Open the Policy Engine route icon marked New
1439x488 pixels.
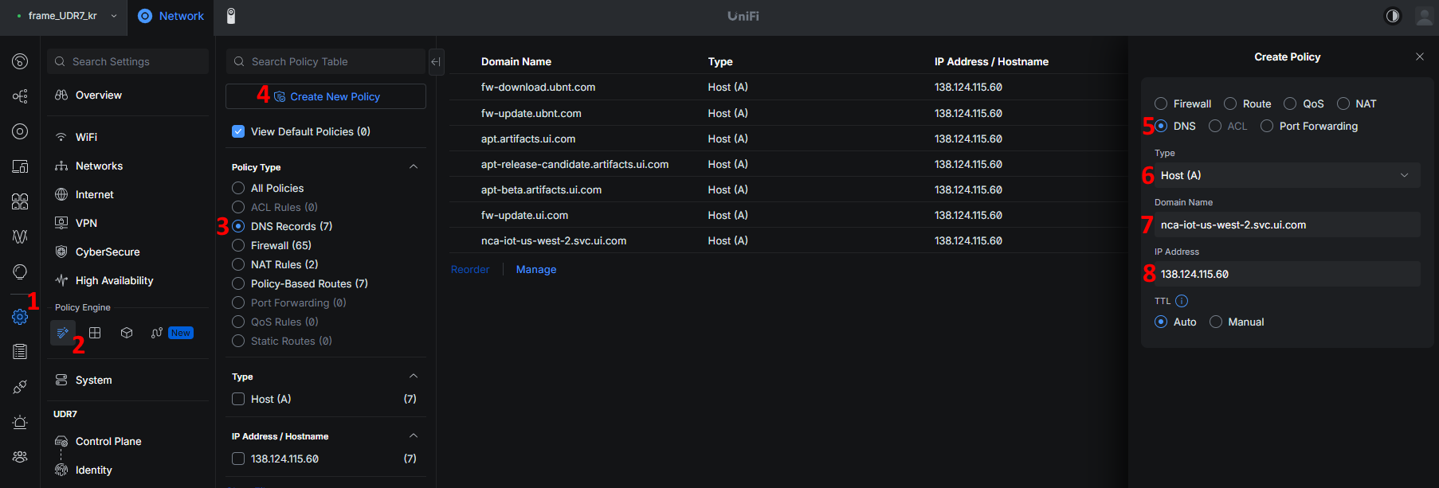(157, 333)
